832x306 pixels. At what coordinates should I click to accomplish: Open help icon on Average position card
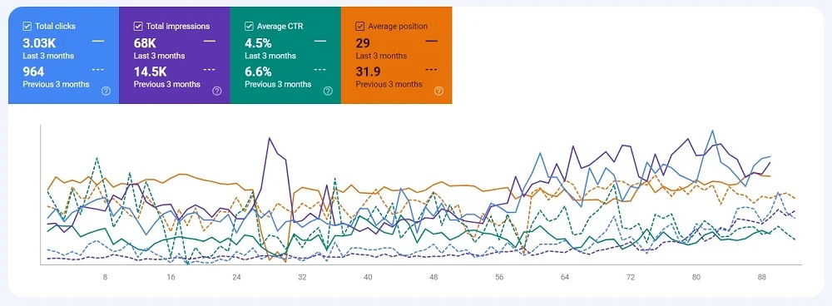coord(438,91)
